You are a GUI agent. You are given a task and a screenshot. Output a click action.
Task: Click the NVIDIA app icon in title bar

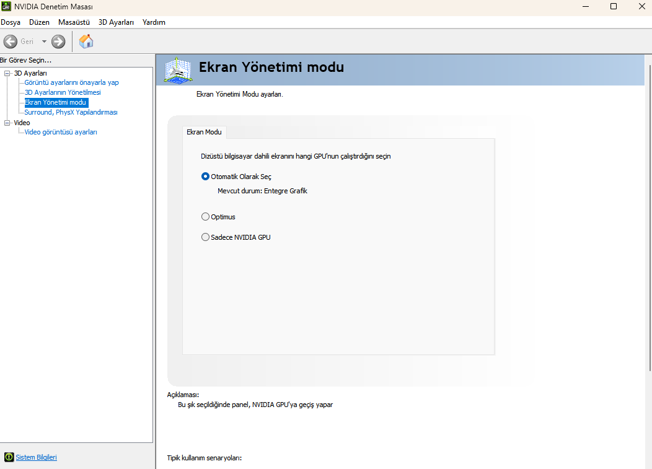pyautogui.click(x=6, y=6)
